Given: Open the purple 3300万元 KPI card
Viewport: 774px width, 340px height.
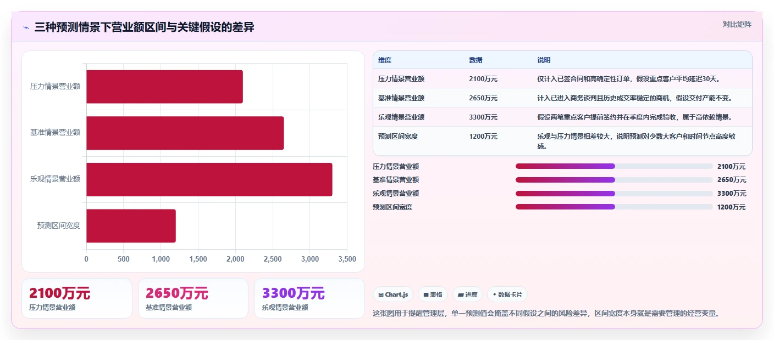Looking at the screenshot, I should click(309, 298).
